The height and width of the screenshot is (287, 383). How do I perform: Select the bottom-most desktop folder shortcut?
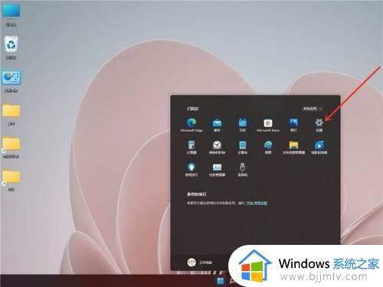click(x=11, y=180)
